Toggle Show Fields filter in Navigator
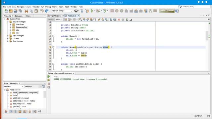The image size is (212, 119). [11, 111]
